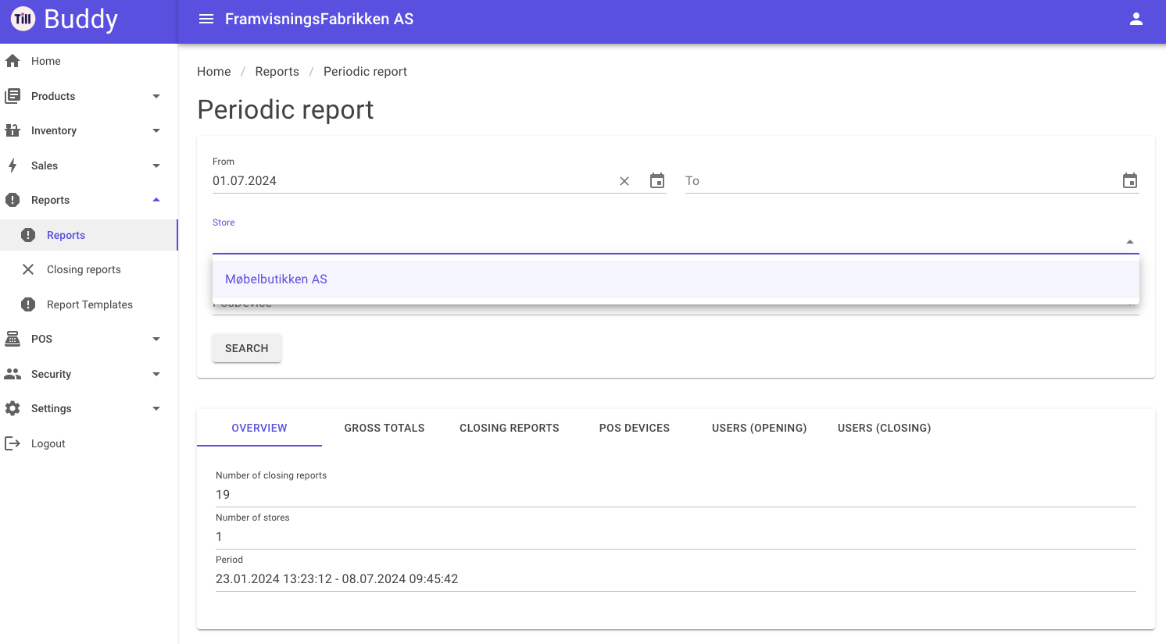Click the Inventory boxes icon
The image size is (1166, 644).
coord(13,130)
